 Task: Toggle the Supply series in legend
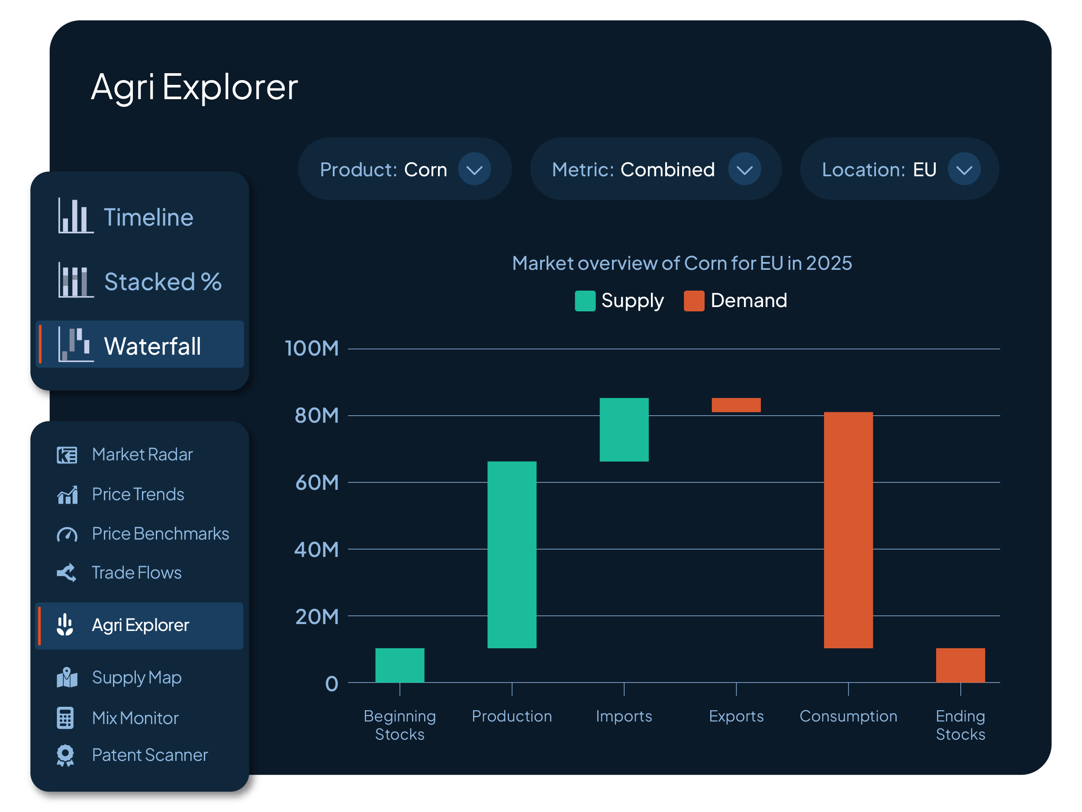[x=632, y=301]
